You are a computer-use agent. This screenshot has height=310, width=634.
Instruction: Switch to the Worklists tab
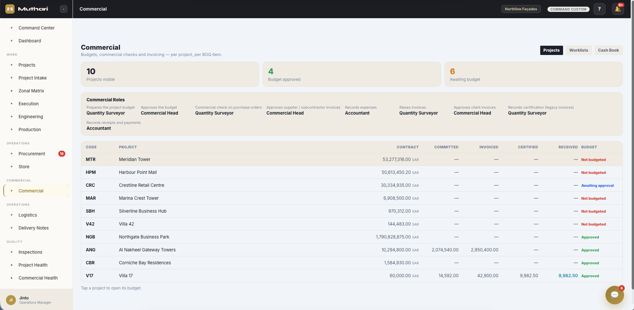(x=579, y=50)
